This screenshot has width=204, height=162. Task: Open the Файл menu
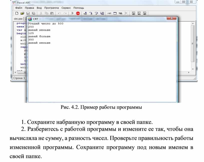[x=19, y=8]
